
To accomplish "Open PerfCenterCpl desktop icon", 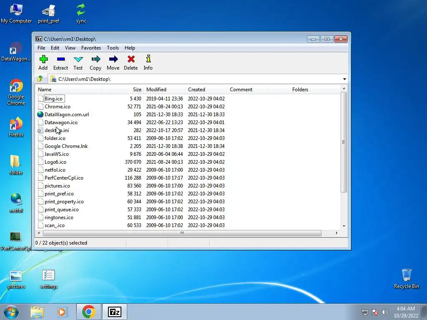I will tap(15, 241).
